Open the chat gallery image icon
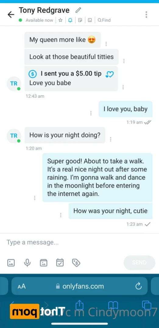The height and width of the screenshot is (328, 159). [x=90, y=20]
